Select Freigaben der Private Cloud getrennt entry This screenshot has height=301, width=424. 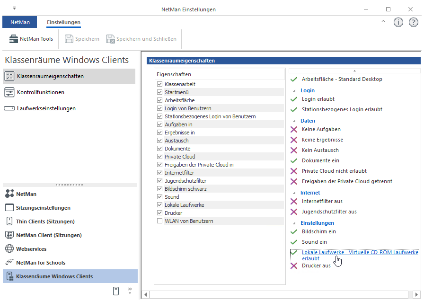tap(347, 181)
